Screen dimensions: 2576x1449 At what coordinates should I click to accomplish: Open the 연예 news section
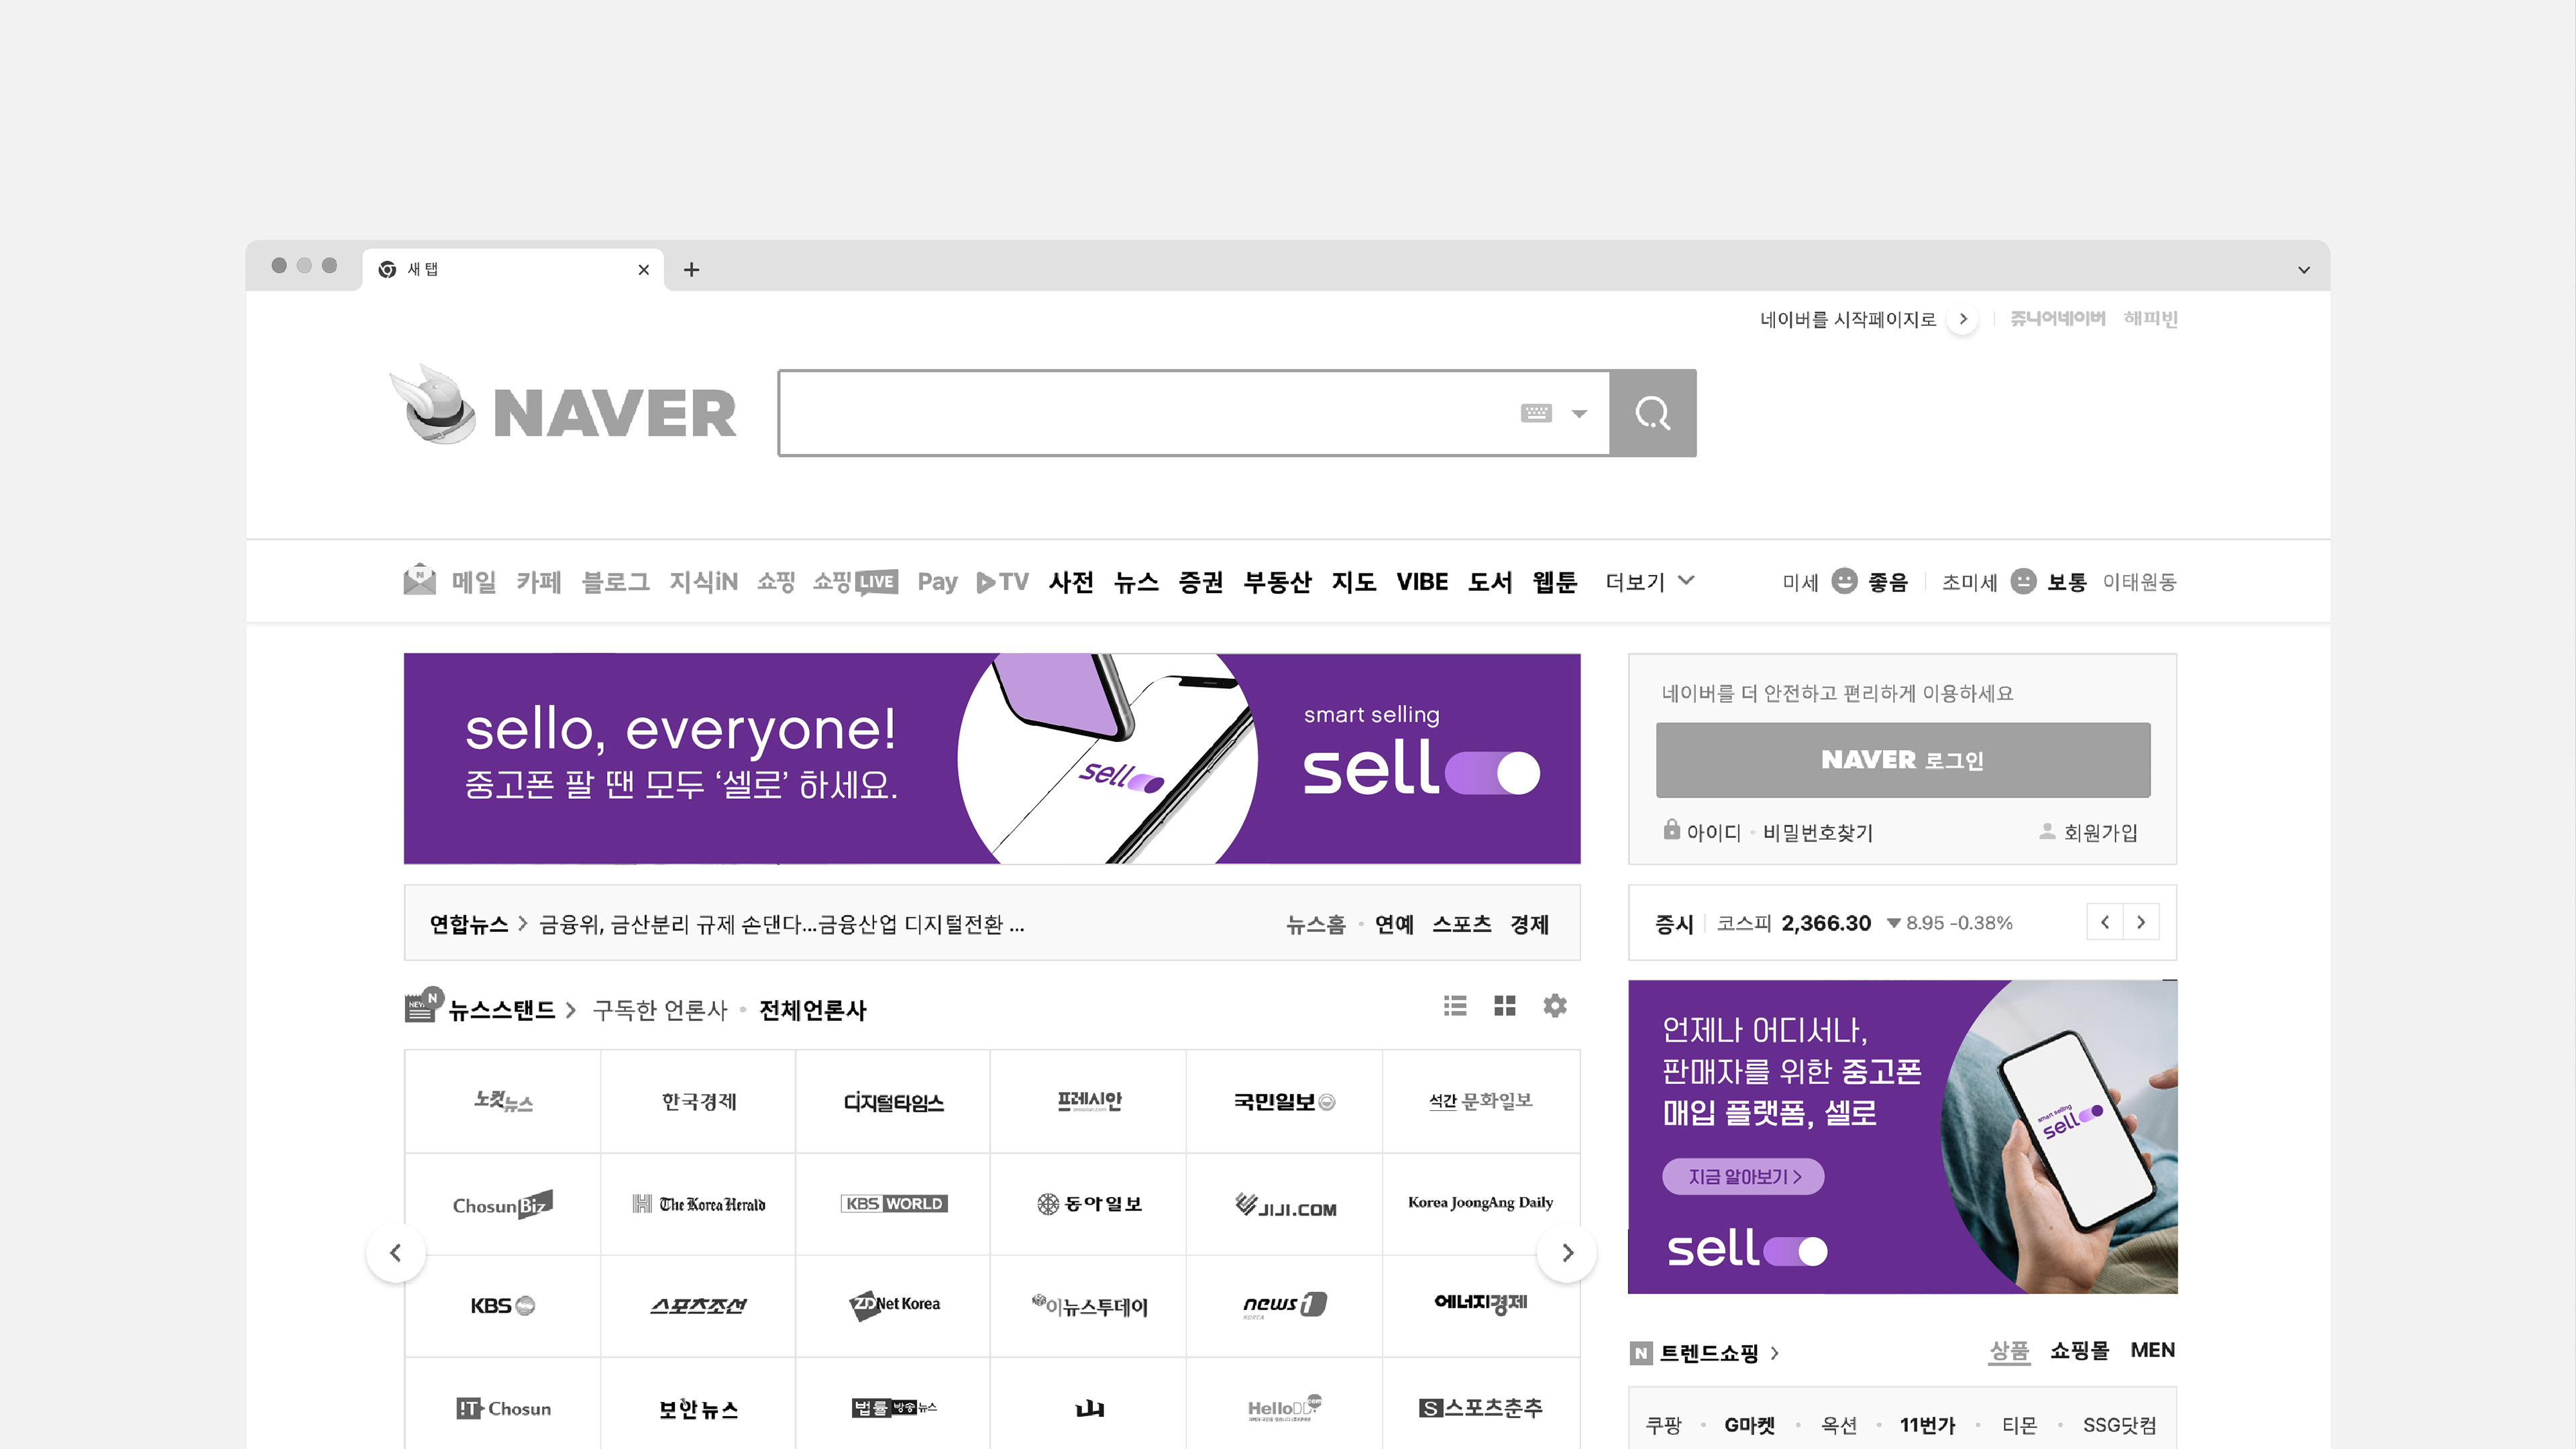tap(1394, 924)
